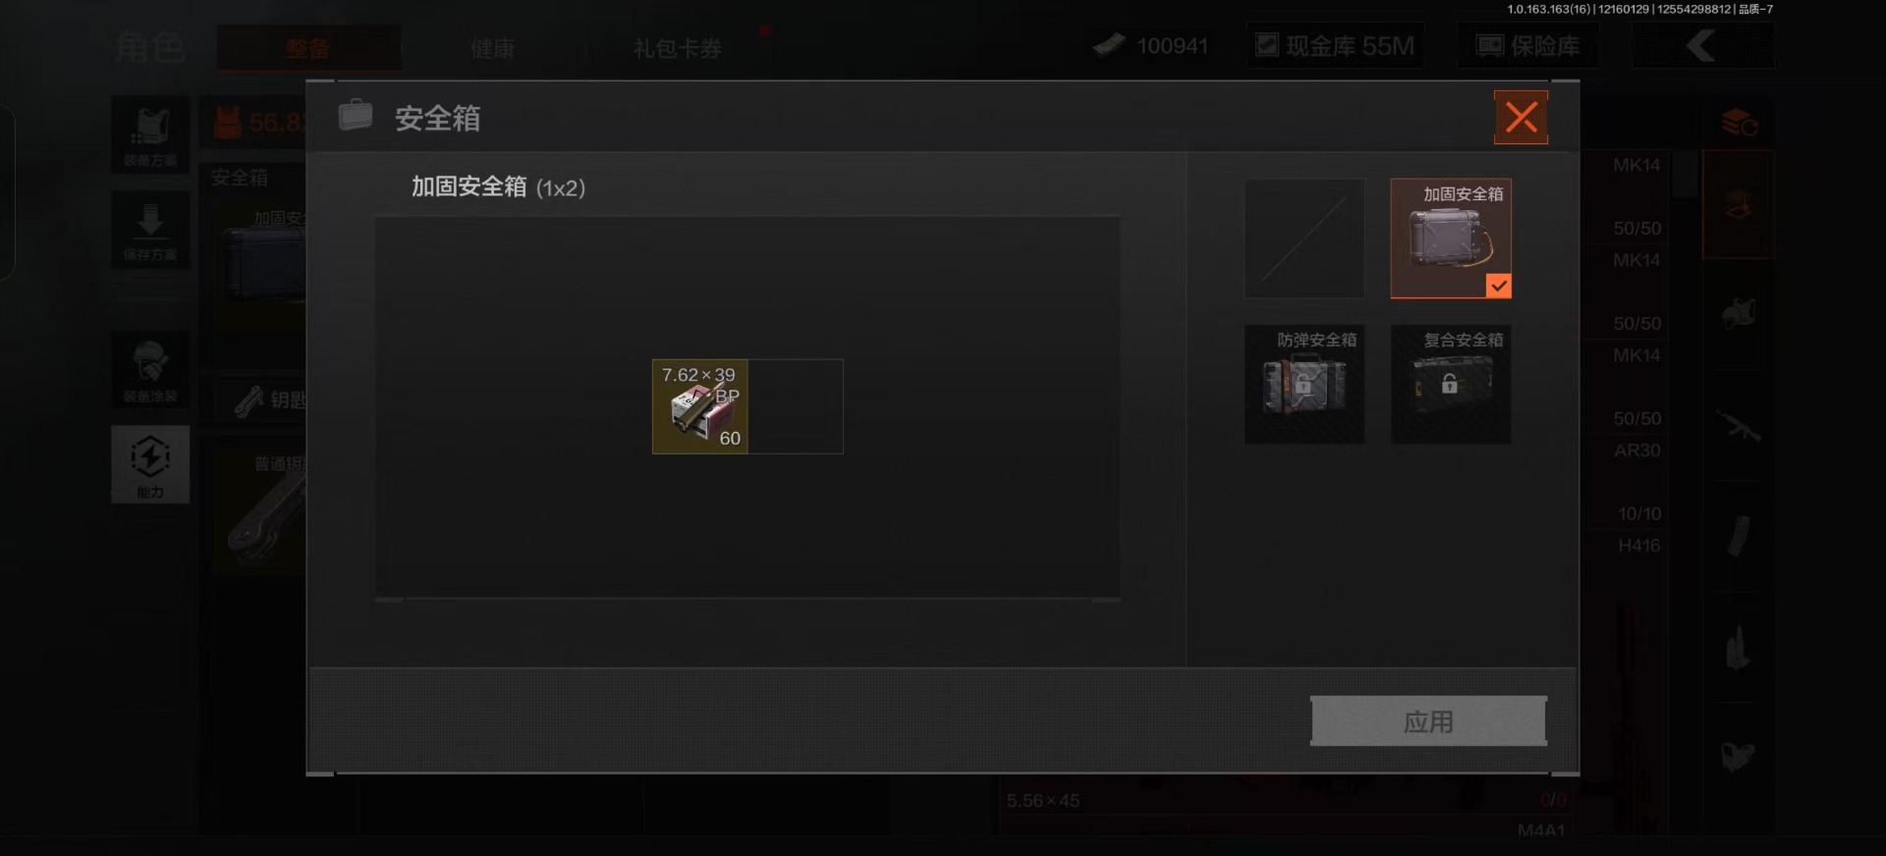Select the locked 复合安全箱 case

1451,384
